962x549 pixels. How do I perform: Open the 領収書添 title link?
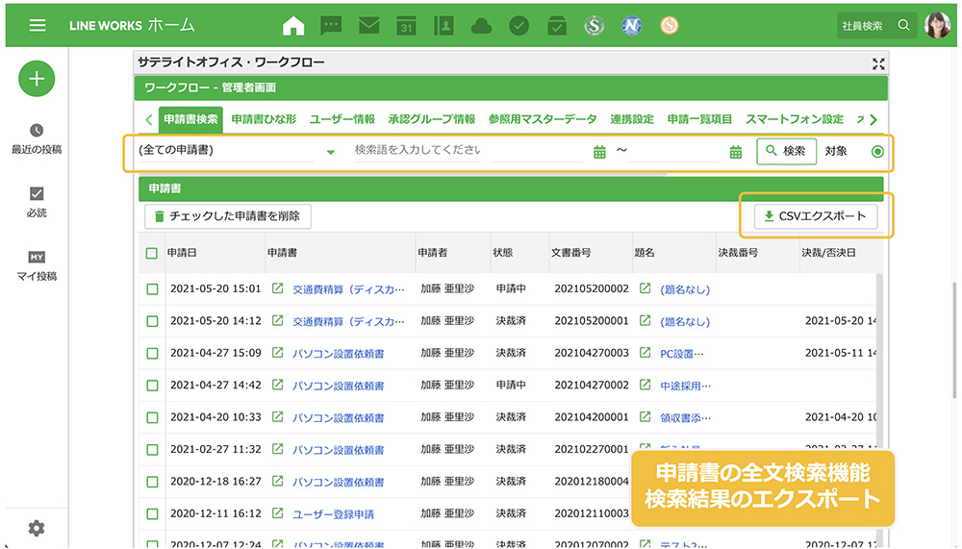click(x=685, y=417)
